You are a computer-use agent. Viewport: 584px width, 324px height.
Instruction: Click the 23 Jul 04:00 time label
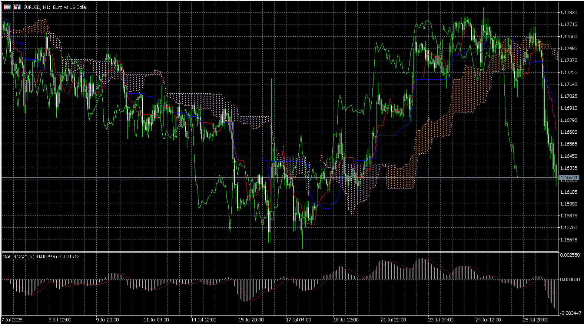pyautogui.click(x=441, y=320)
